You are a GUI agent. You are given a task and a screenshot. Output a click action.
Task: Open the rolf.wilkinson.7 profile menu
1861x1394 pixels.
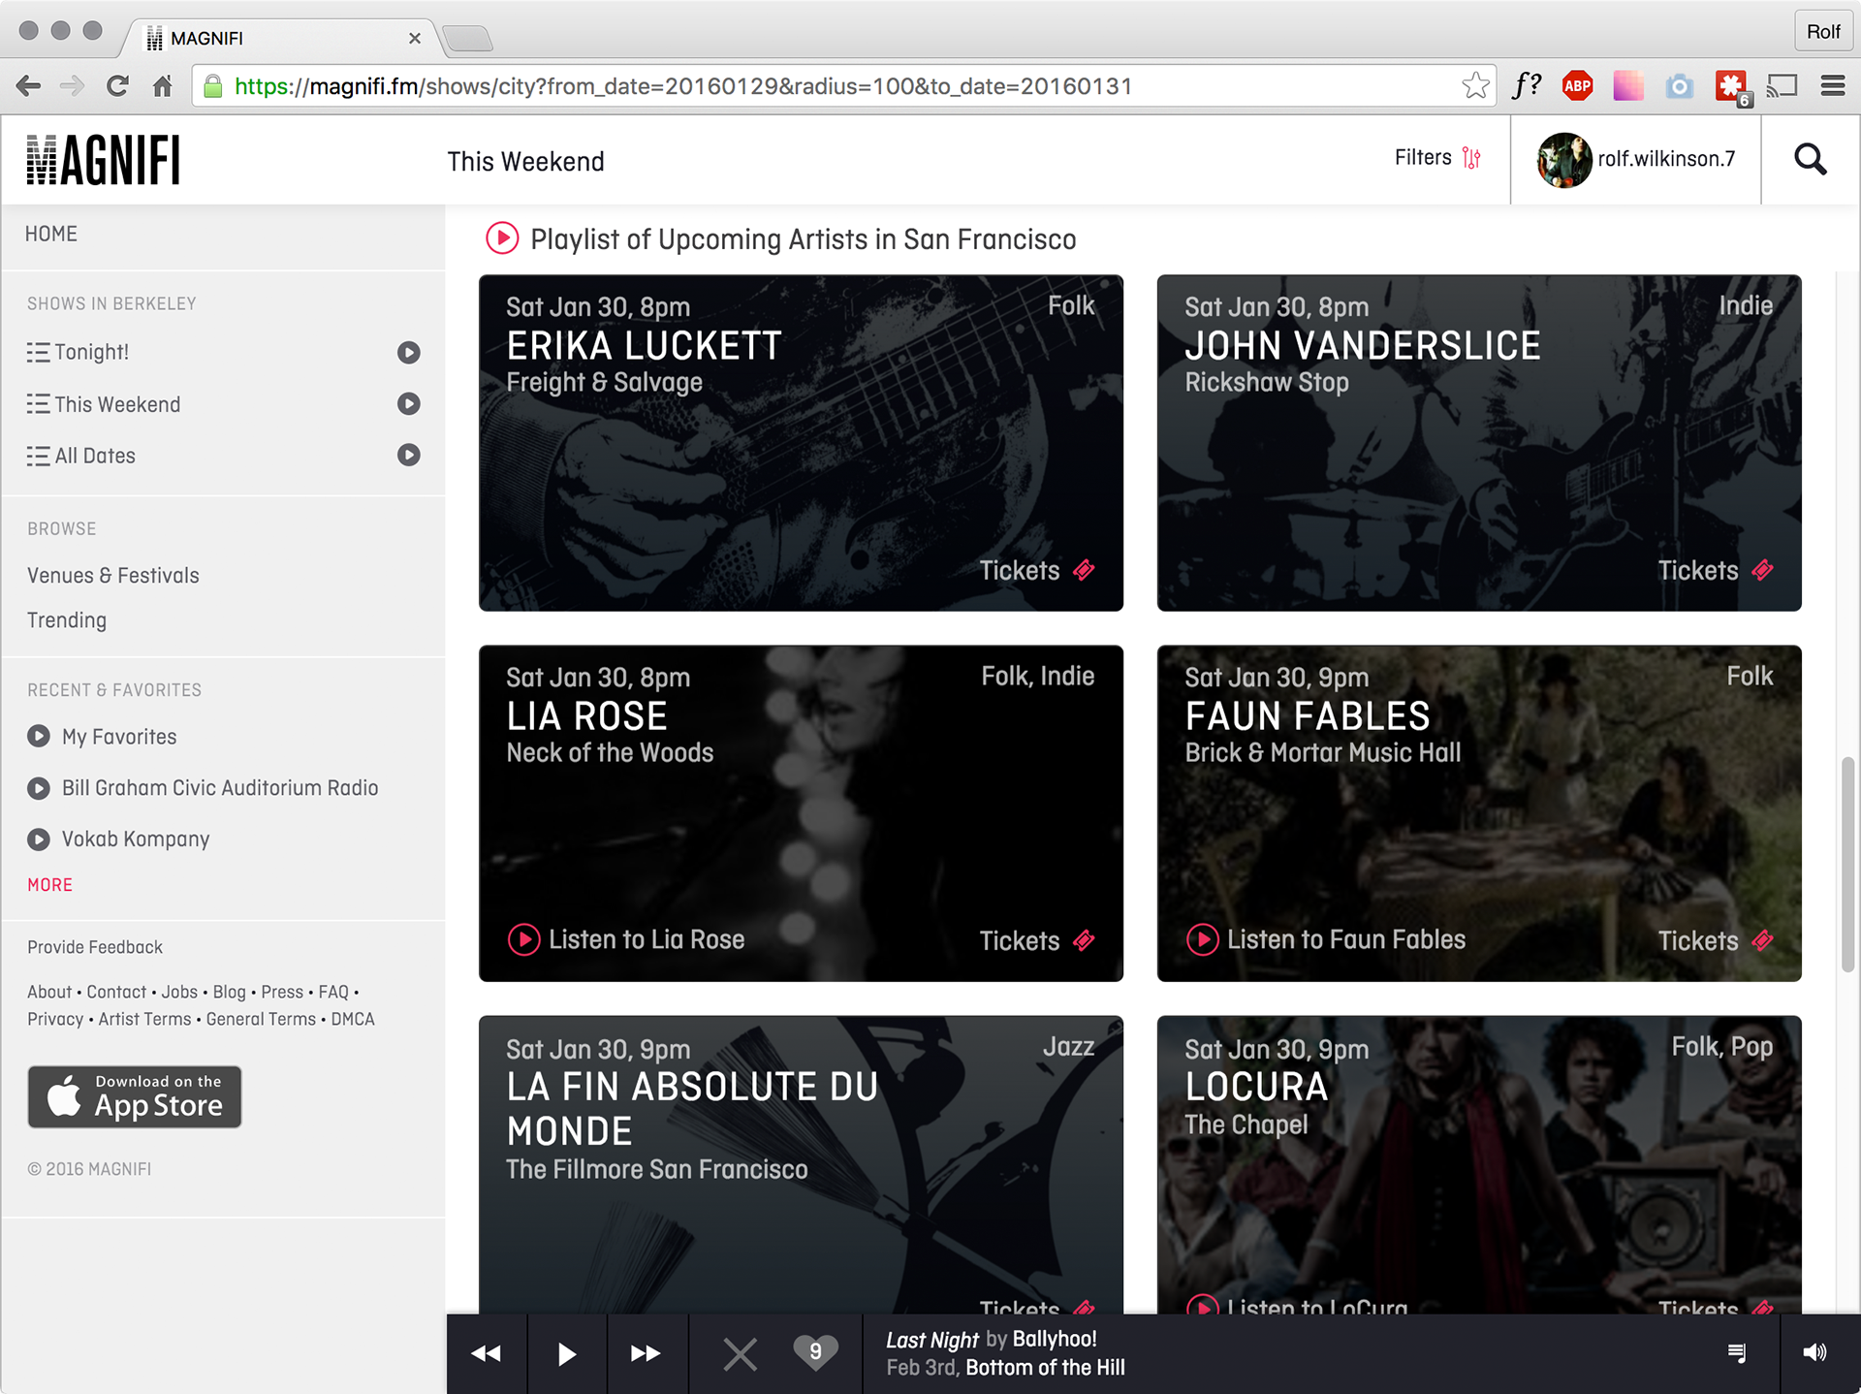click(x=1636, y=159)
